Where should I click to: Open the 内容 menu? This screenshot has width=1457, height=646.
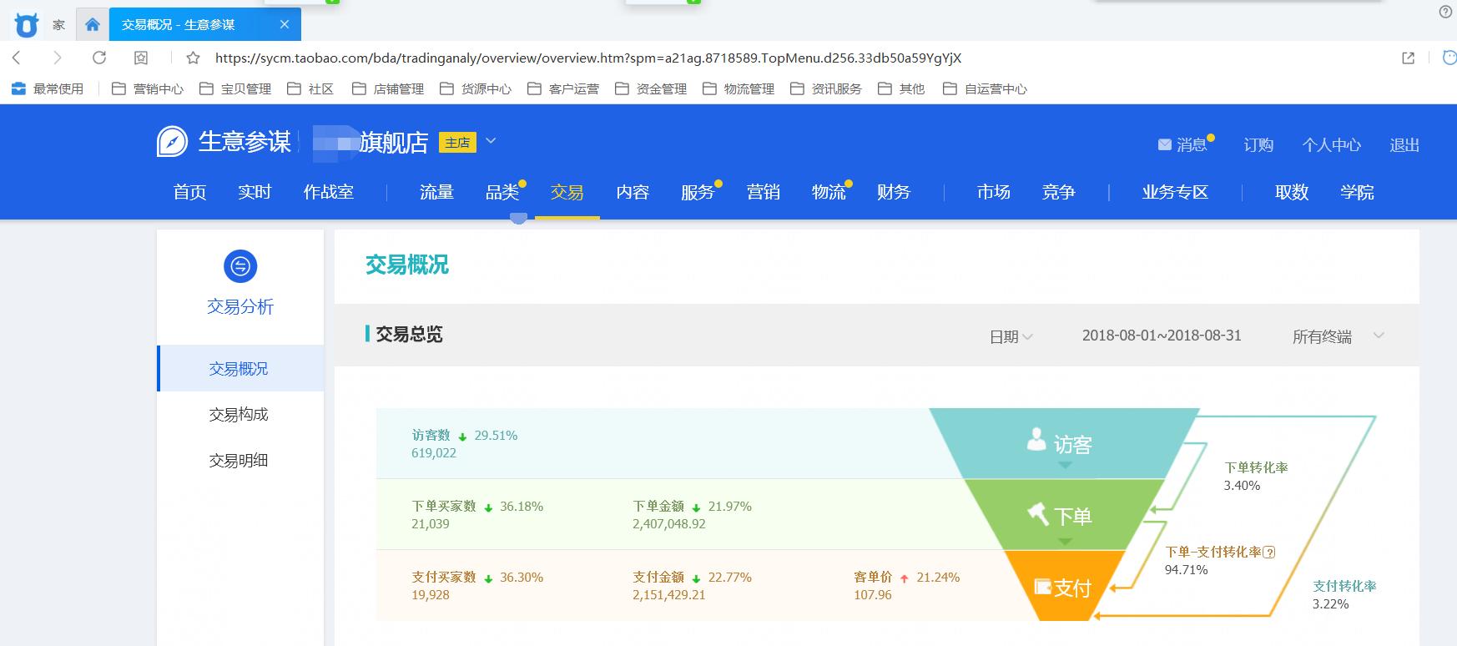[633, 192]
